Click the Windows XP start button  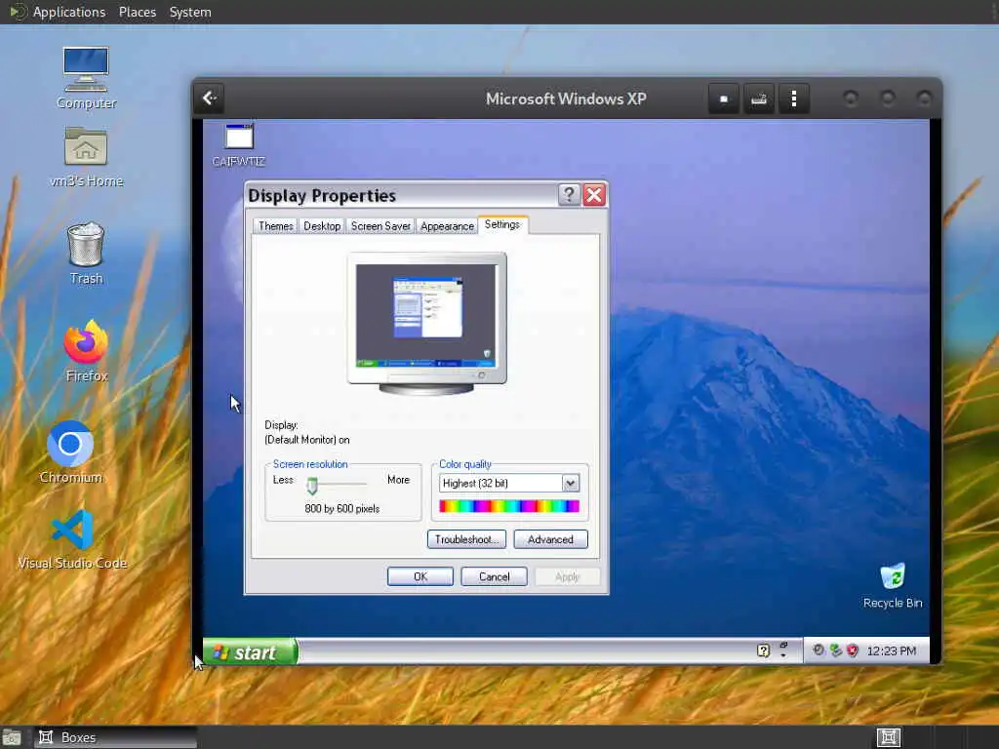tap(250, 651)
